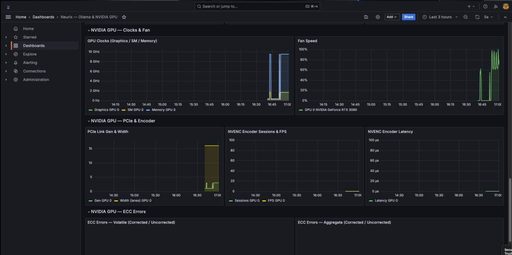This screenshot has width=512, height=255.
Task: Open the plus New menu
Action: pyautogui.click(x=471, y=6)
